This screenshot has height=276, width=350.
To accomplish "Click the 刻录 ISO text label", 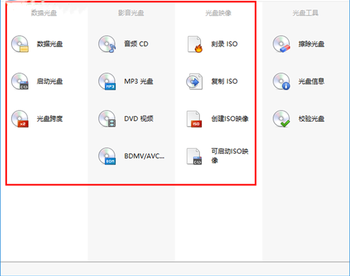I will pos(224,44).
